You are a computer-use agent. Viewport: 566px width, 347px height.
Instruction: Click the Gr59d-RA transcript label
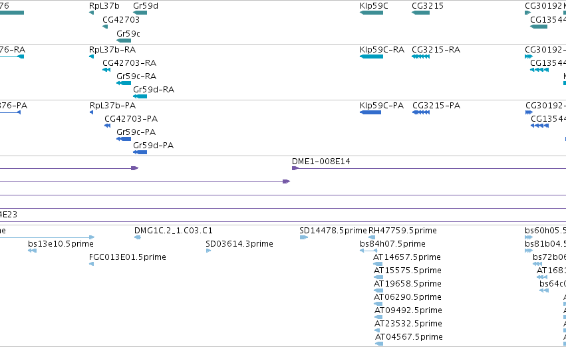click(154, 90)
